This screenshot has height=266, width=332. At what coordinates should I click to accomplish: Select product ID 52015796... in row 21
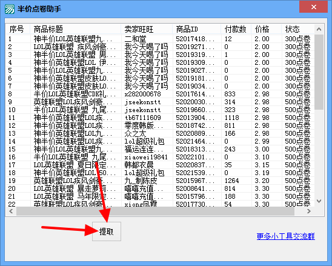[195, 196]
